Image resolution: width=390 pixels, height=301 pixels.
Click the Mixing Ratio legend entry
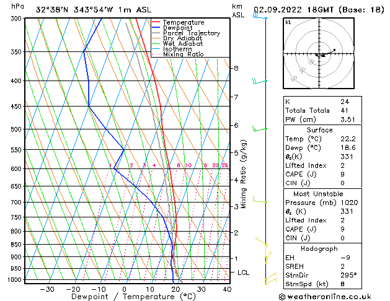coord(183,54)
